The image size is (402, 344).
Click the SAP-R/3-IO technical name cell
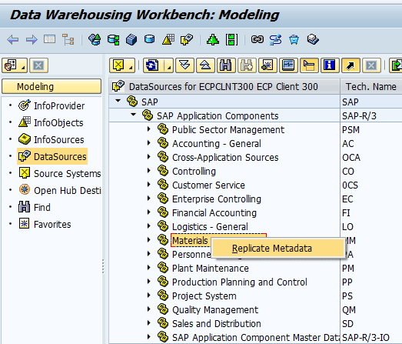(x=366, y=337)
